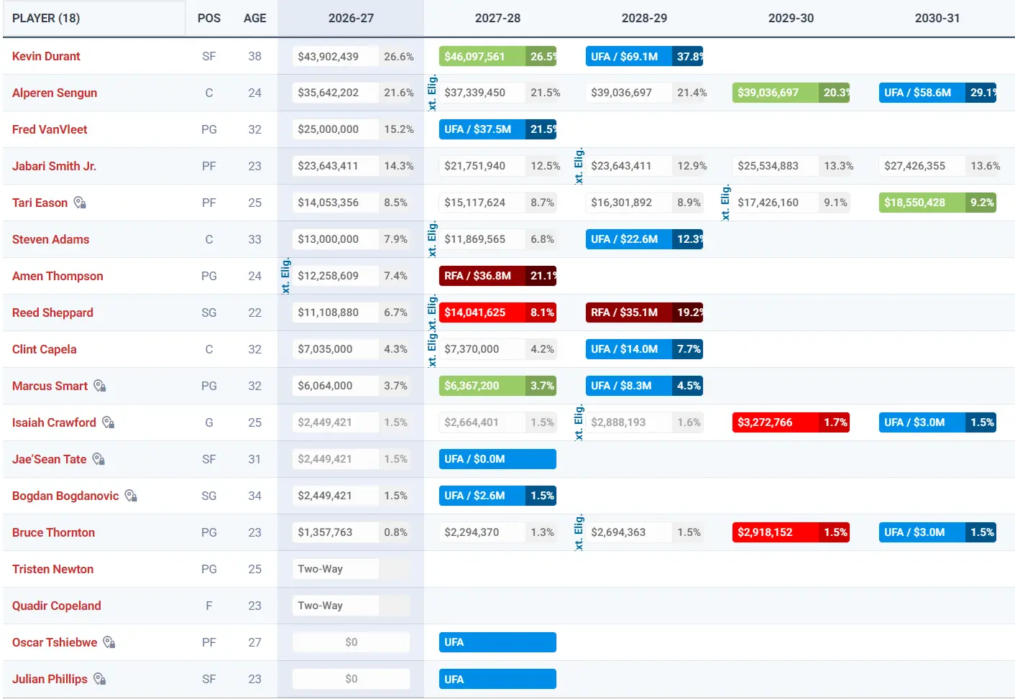1015x699 pixels.
Task: Click the icon next to Tari Eason
Action: coord(80,203)
